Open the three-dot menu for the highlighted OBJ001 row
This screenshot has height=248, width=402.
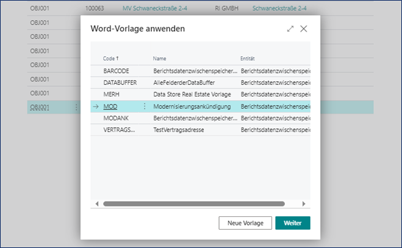tap(76, 107)
